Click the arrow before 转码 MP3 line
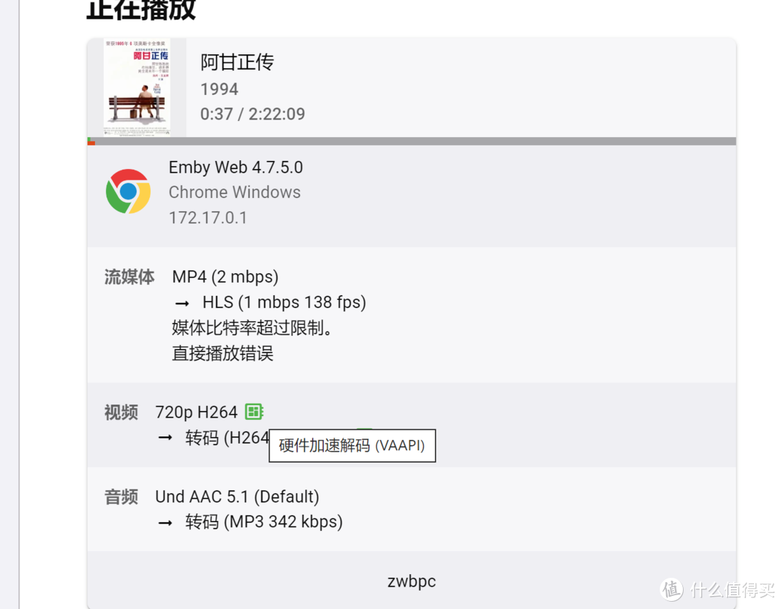The image size is (783, 609). click(x=165, y=523)
